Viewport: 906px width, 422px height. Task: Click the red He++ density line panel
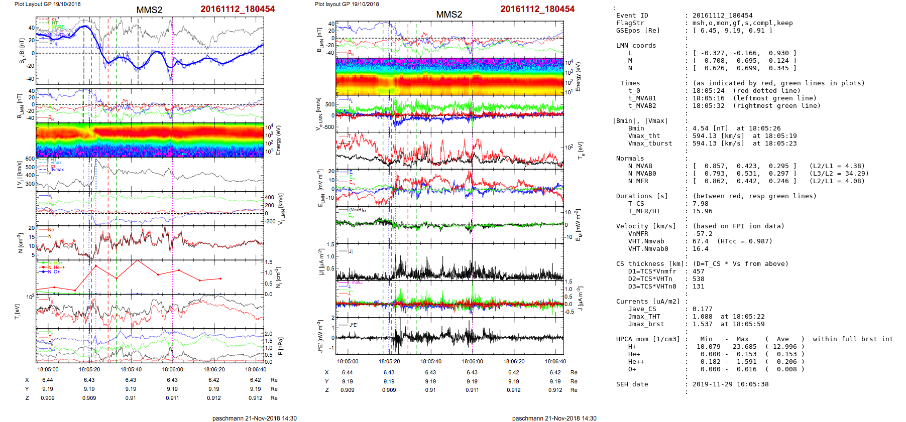click(x=150, y=277)
